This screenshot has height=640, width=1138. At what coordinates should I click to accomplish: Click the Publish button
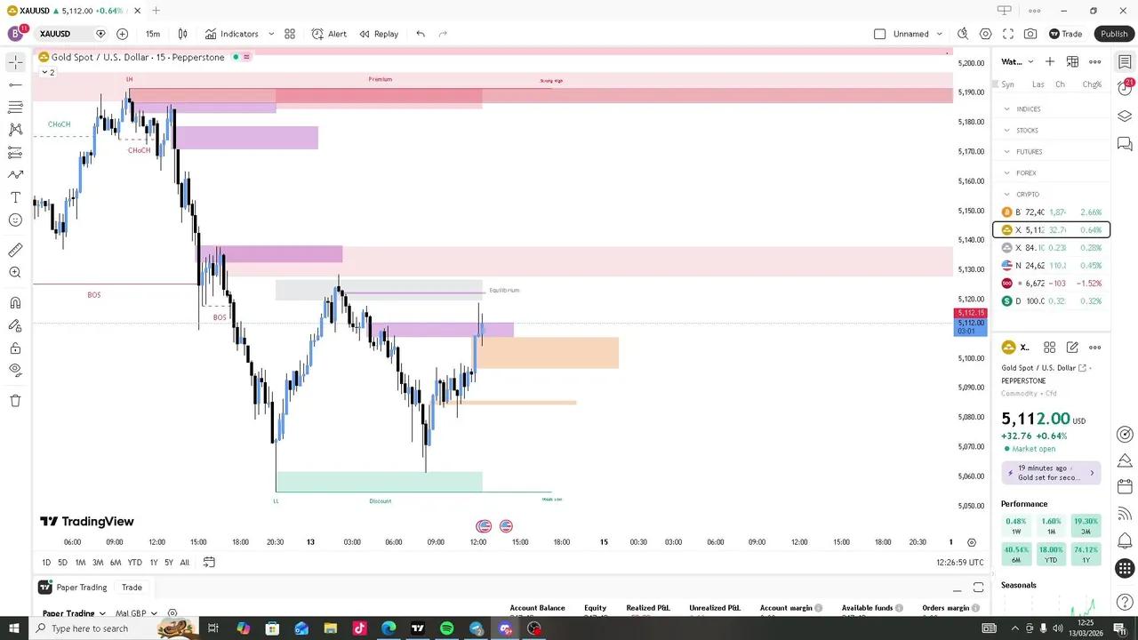click(x=1113, y=34)
